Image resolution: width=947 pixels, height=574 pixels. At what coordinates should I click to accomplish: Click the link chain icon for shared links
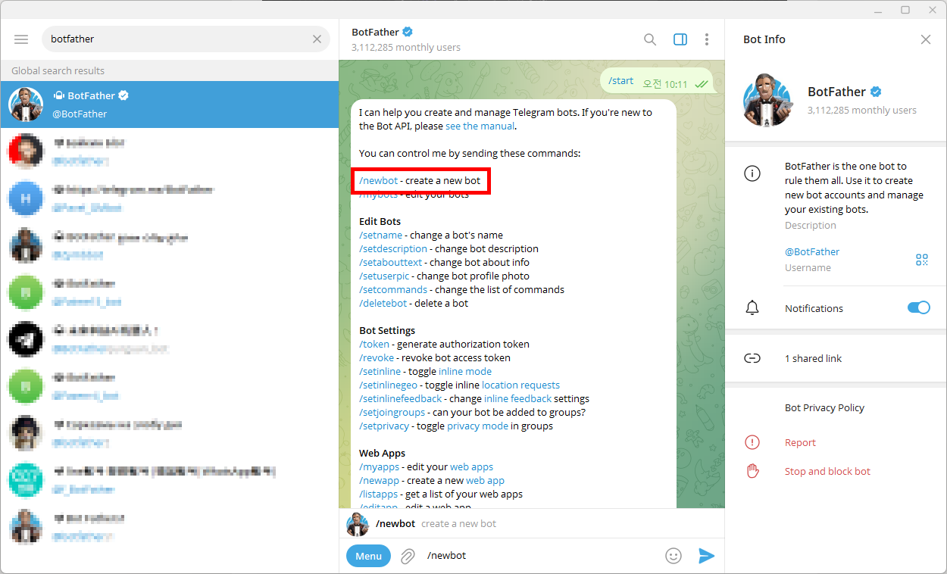pos(752,358)
